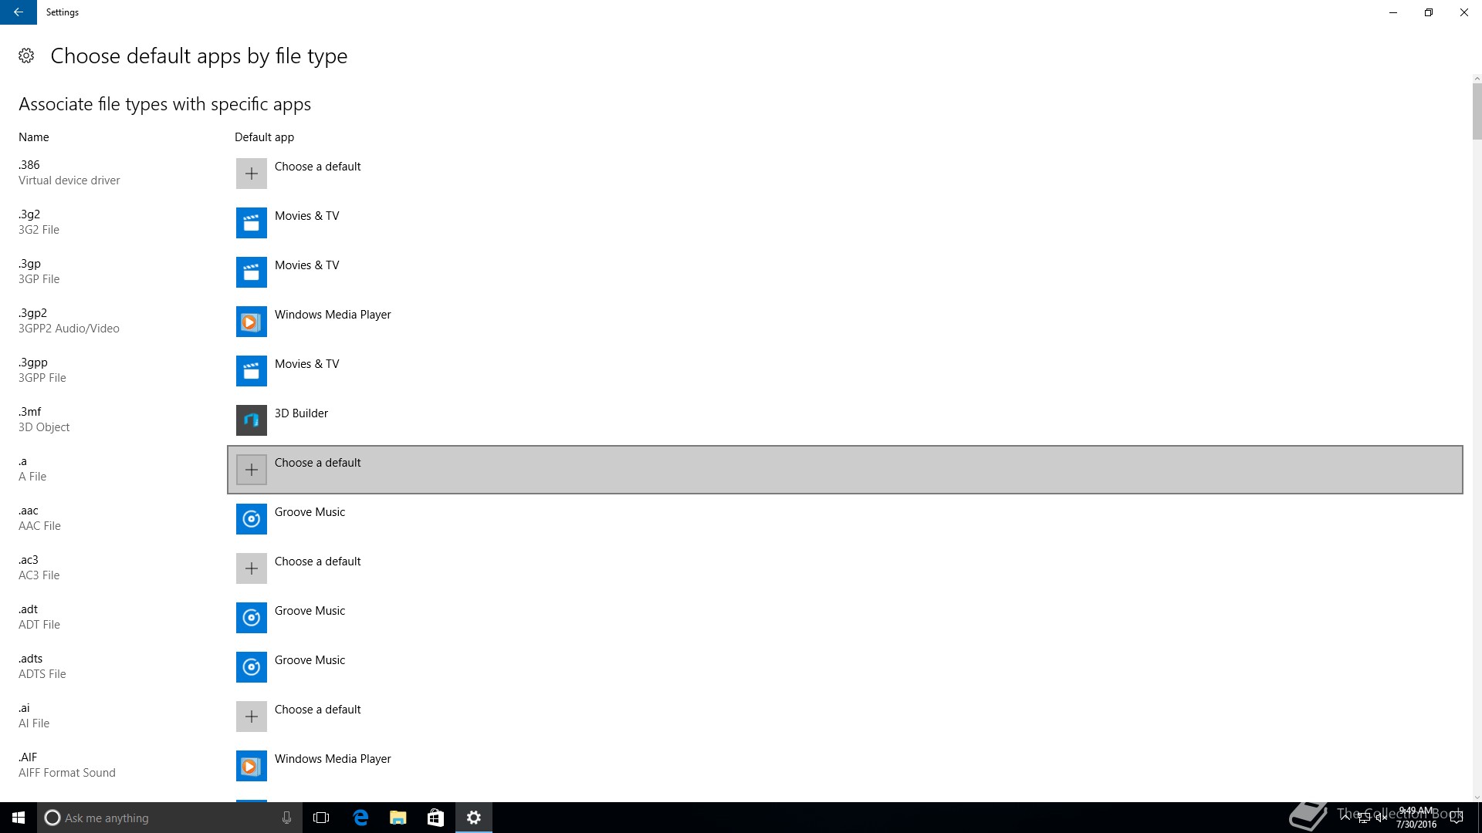Click the plus icon for .ac3 file
The image size is (1482, 833).
(x=252, y=568)
